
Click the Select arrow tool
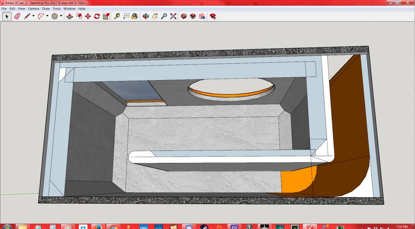(7, 17)
